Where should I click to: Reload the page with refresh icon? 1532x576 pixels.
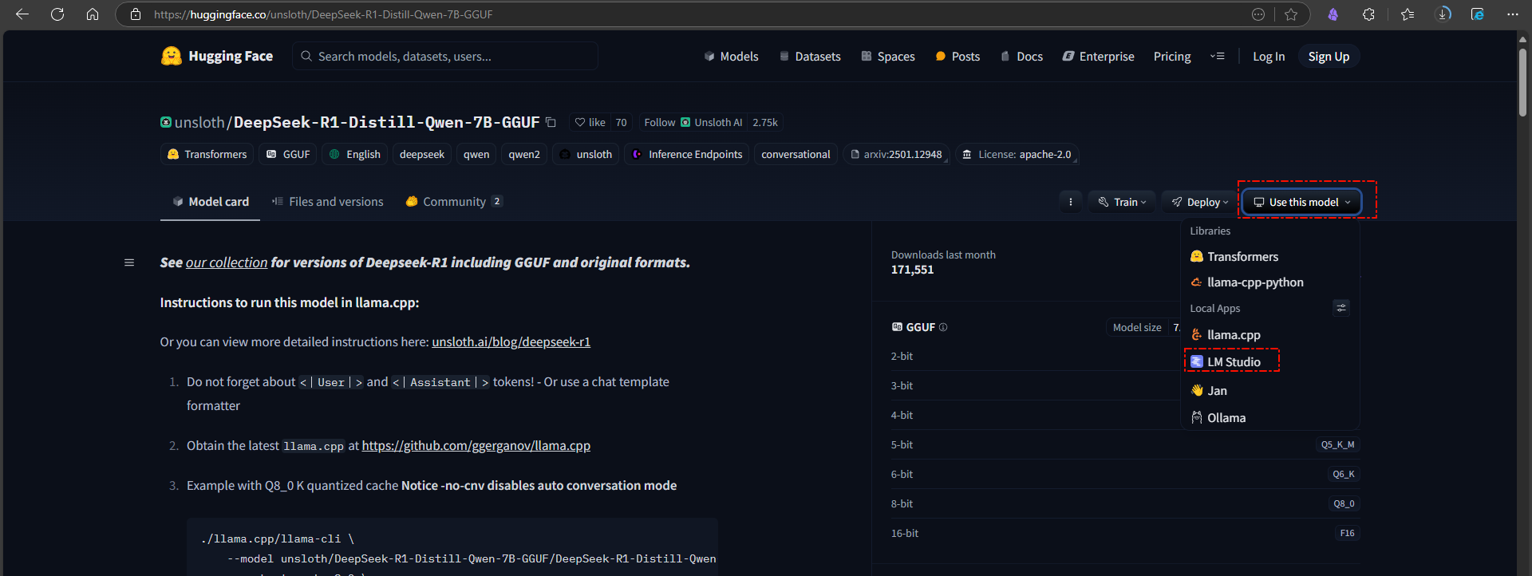pos(57,14)
